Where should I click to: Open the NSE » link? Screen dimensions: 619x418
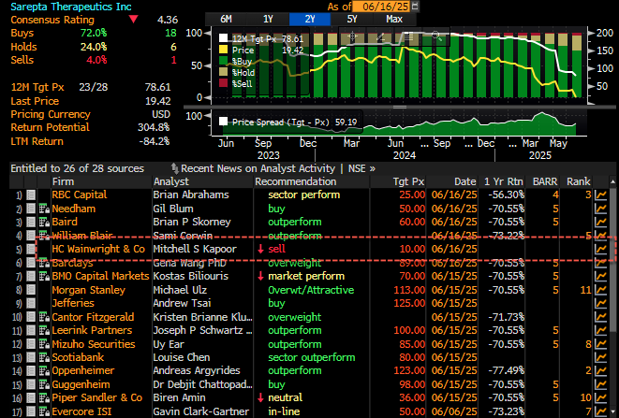[361, 168]
